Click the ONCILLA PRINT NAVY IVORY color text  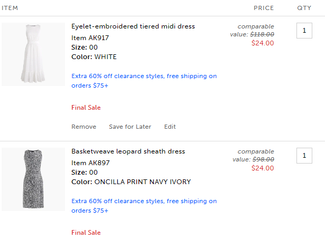tap(142, 182)
